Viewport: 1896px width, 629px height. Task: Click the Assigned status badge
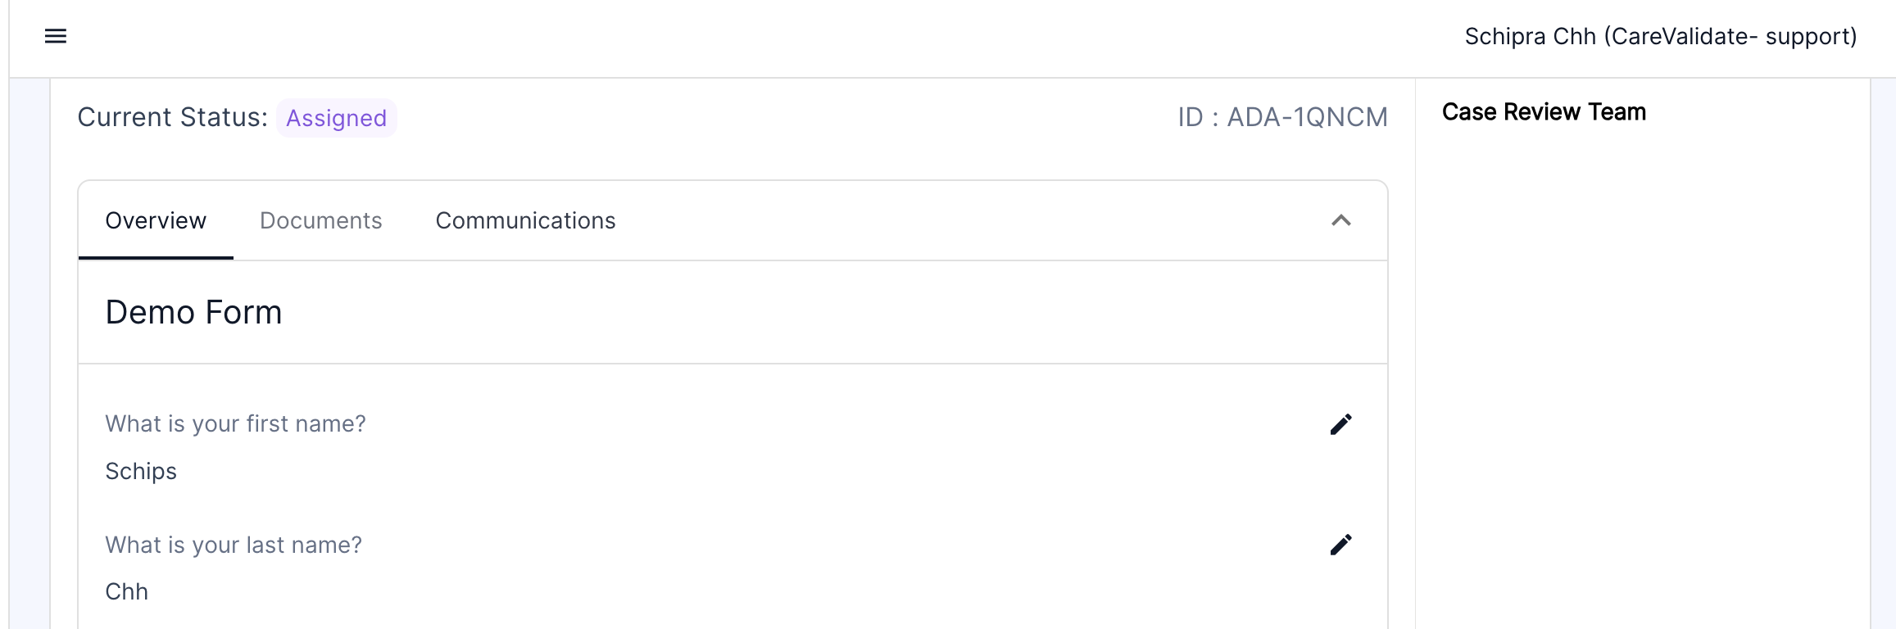click(337, 118)
